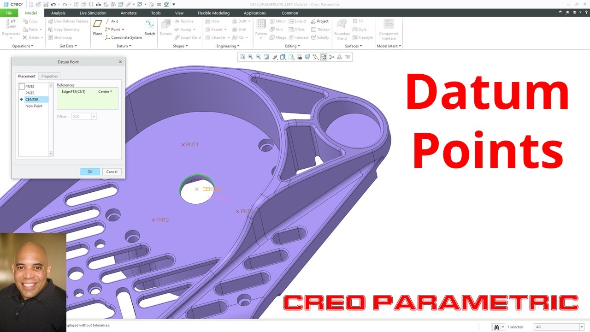Image resolution: width=590 pixels, height=332 pixels.
Task: Expand the Get Data group menu
Action: point(68,46)
